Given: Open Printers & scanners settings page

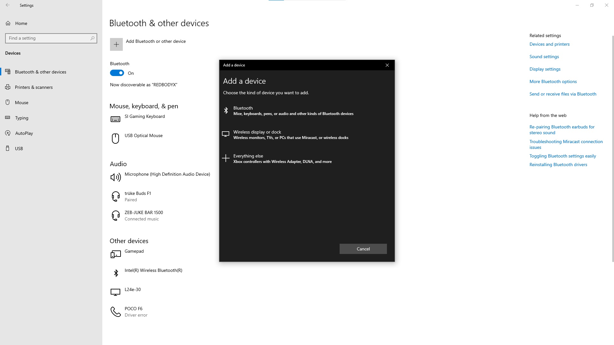Looking at the screenshot, I should (34, 87).
